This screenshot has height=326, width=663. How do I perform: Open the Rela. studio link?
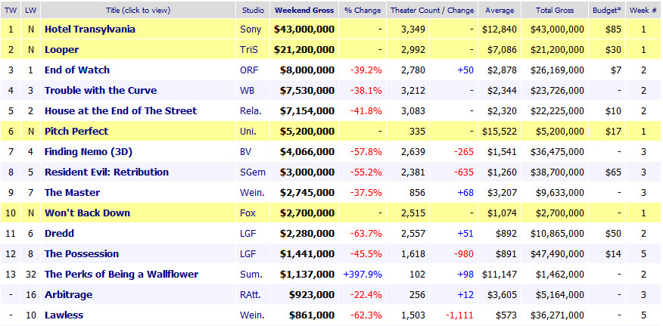point(251,110)
